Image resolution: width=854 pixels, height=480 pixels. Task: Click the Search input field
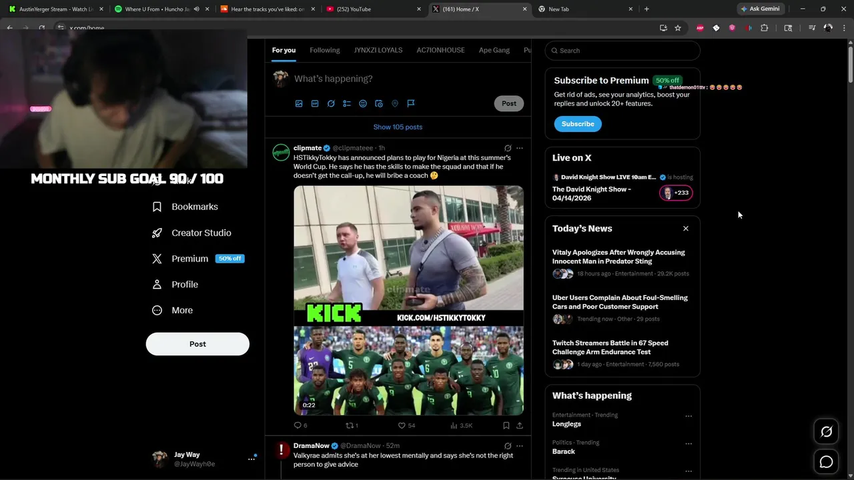[x=622, y=51]
